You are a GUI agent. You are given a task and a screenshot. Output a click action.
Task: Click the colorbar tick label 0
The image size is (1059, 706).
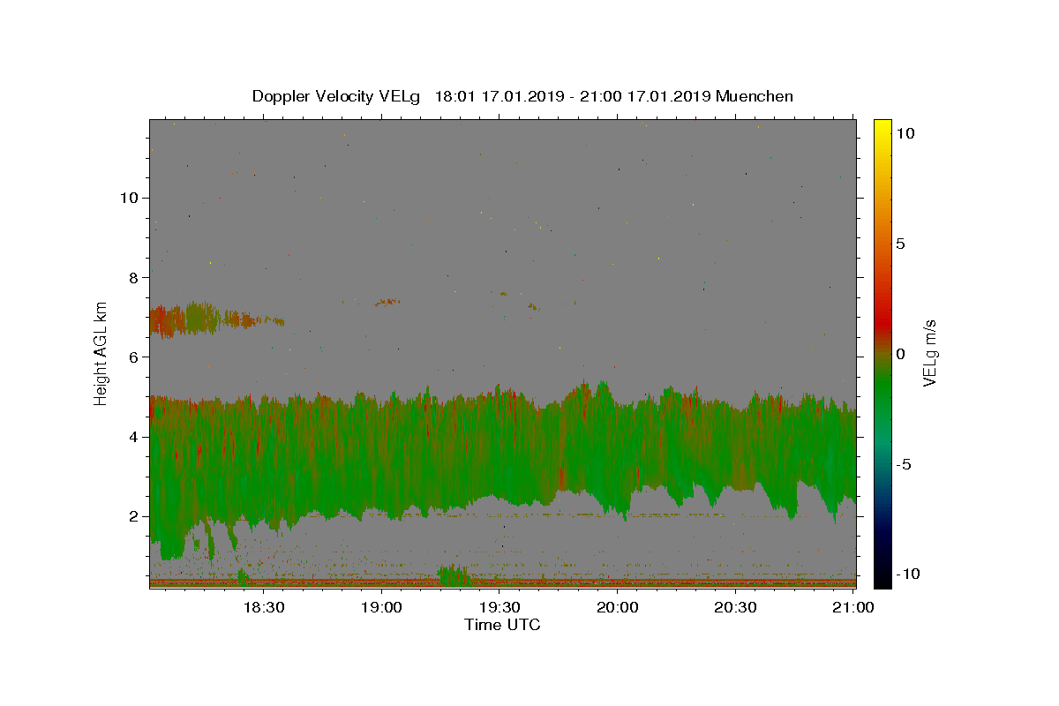900,354
